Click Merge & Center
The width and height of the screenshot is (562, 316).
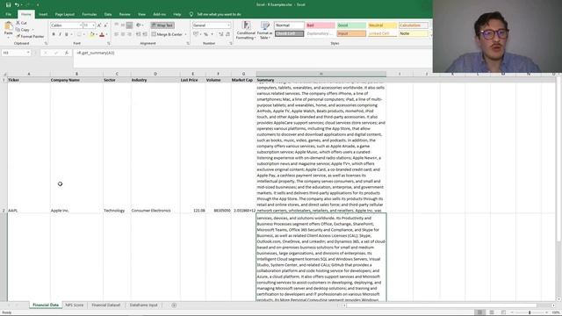click(167, 34)
